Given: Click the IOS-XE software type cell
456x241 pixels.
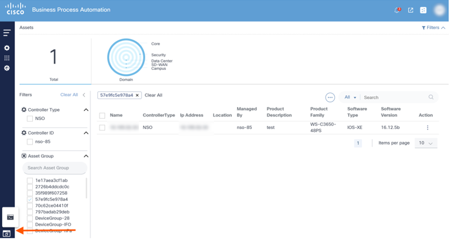Looking at the screenshot, I should pos(355,128).
